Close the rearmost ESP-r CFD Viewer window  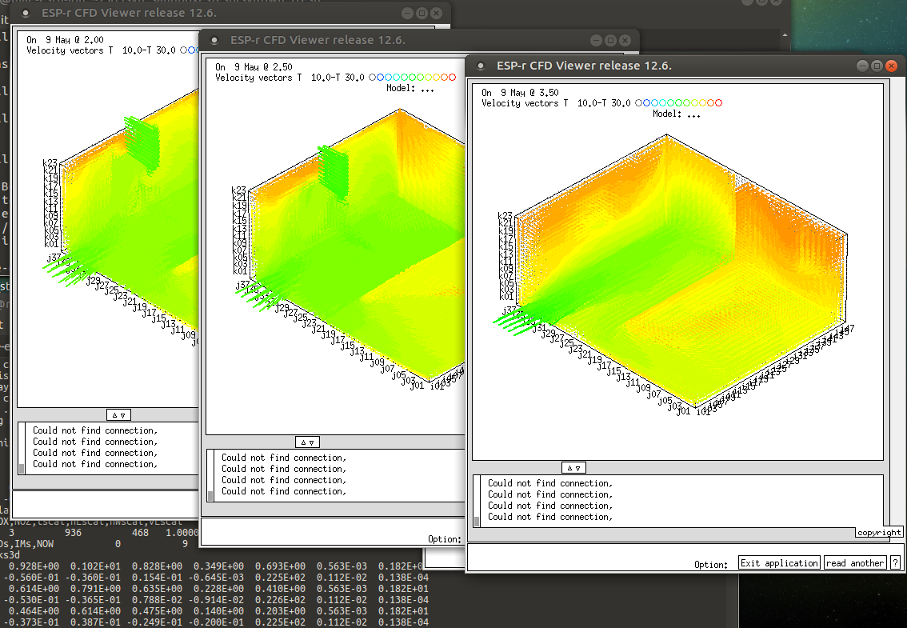pos(436,14)
